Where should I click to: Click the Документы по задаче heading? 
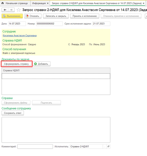pos(15,59)
